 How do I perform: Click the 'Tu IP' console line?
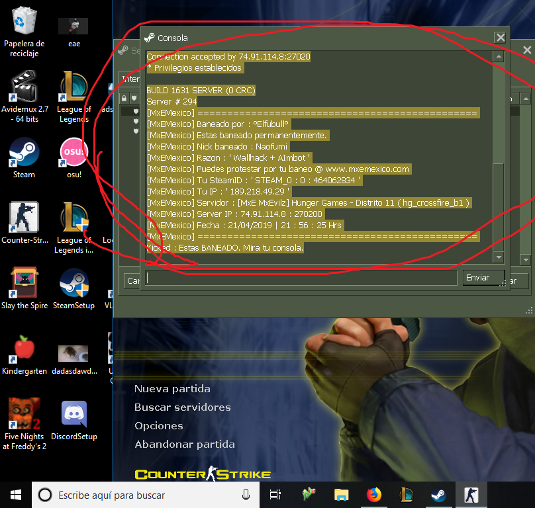(x=219, y=192)
